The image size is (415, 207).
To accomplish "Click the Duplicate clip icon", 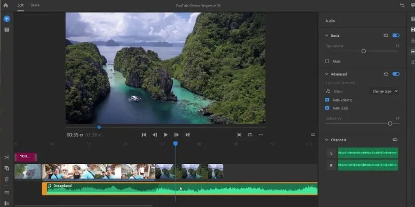I will 7,168.
